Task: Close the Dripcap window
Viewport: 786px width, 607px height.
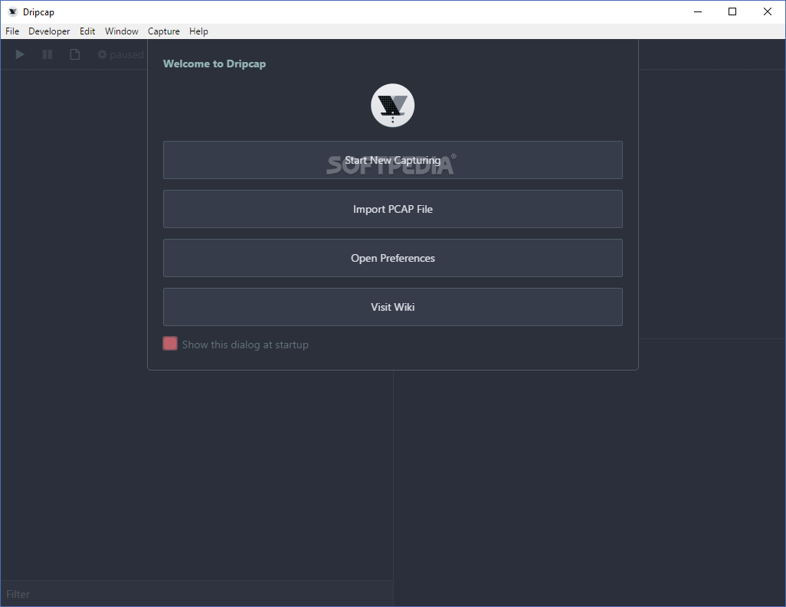Action: point(768,11)
